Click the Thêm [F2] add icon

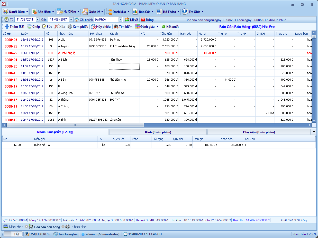tap(7, 27)
